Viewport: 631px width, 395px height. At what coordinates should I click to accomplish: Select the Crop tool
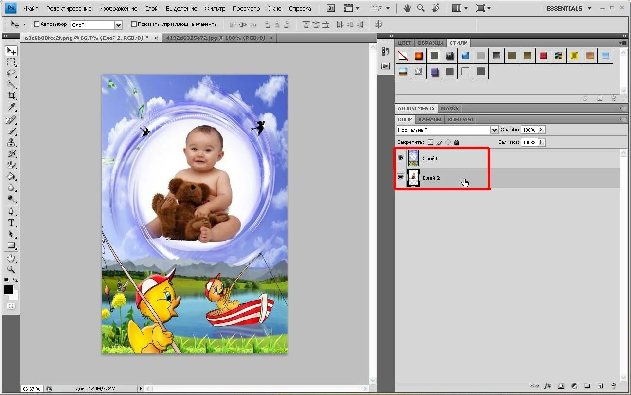pyautogui.click(x=11, y=96)
